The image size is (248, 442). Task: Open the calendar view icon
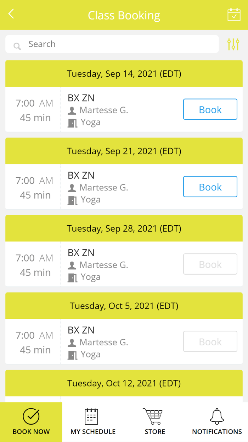click(x=234, y=15)
